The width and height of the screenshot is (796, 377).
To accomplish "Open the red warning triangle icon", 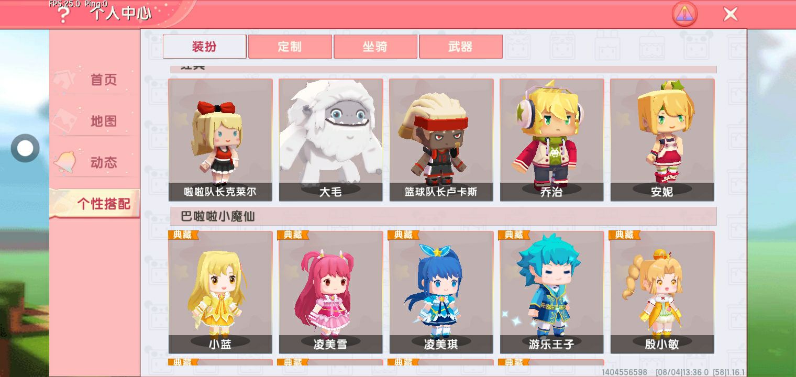I will (685, 14).
